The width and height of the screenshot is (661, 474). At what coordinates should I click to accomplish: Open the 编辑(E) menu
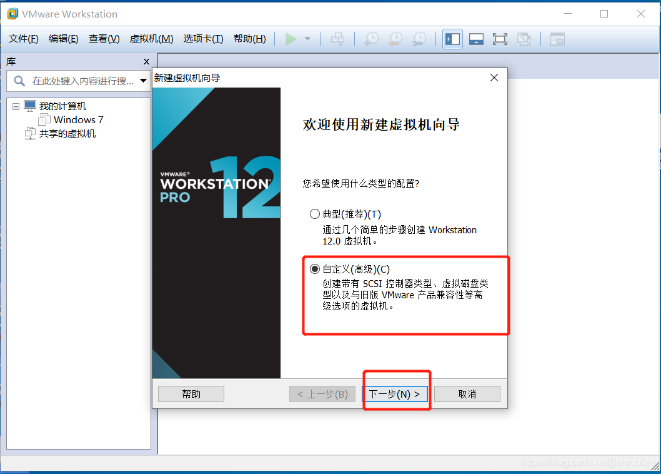click(x=63, y=39)
